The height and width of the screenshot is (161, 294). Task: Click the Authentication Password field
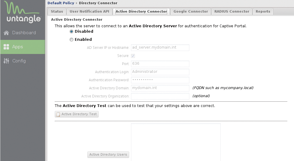[x=160, y=80]
